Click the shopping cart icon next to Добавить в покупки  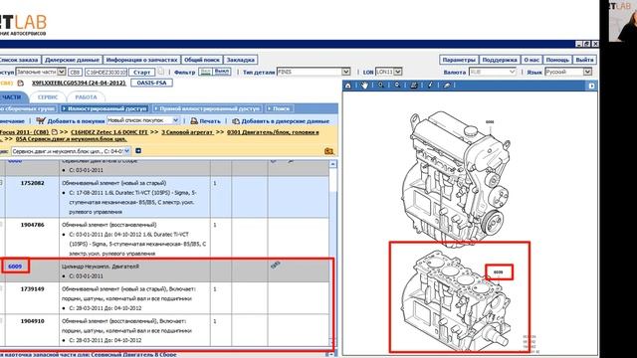coord(40,120)
